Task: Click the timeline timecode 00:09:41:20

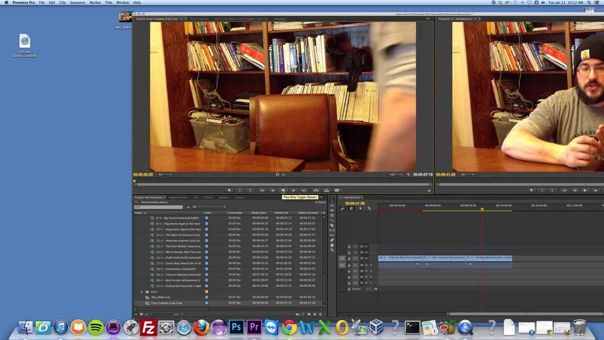Action: (x=355, y=203)
